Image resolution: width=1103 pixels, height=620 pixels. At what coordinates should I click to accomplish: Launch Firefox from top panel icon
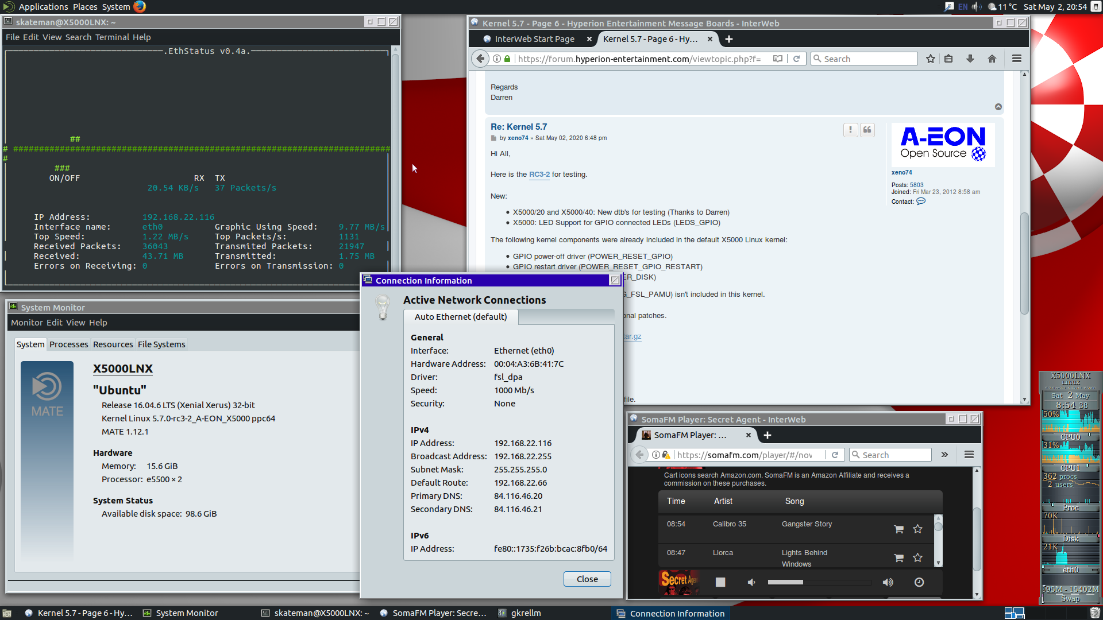[140, 6]
